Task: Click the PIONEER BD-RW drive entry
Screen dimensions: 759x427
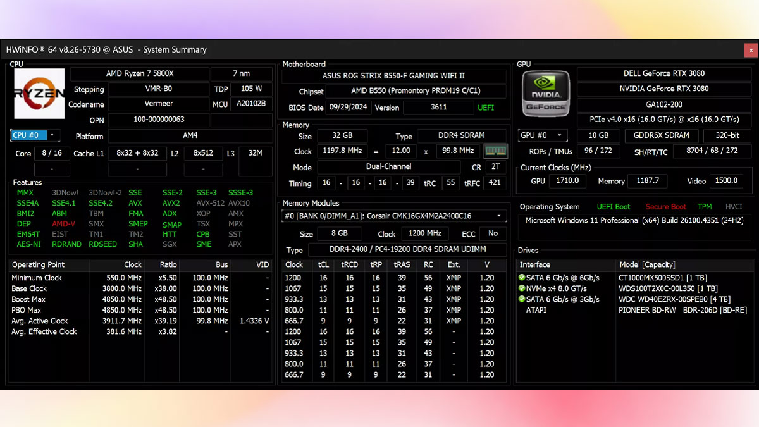Action: (x=683, y=310)
